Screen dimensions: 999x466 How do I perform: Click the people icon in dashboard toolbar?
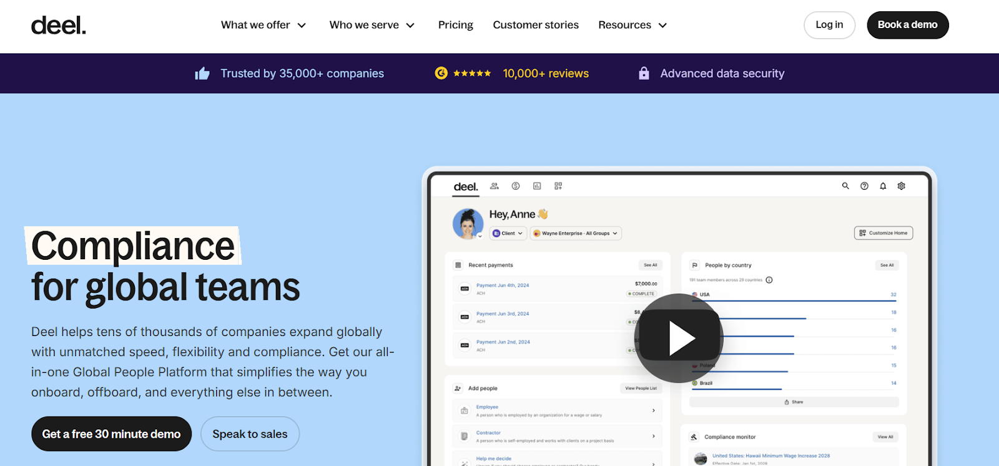click(x=495, y=186)
